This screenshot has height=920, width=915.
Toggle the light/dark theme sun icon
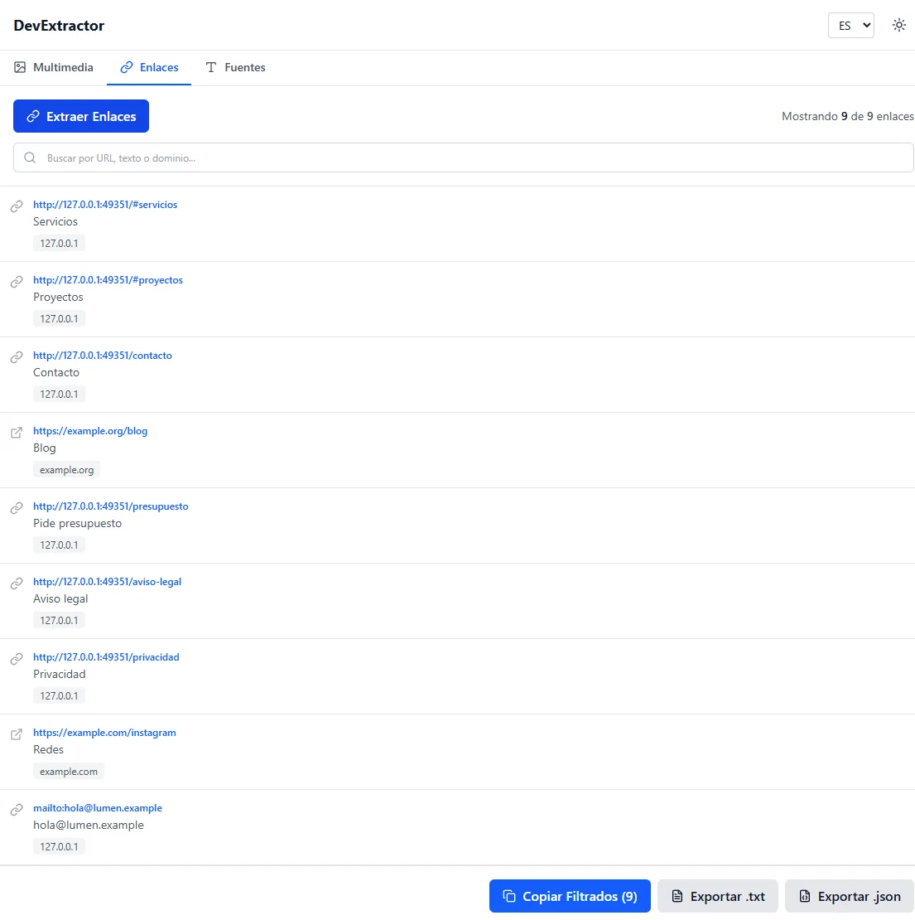pyautogui.click(x=898, y=25)
